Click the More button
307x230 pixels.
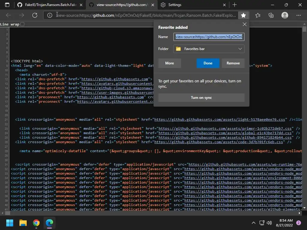[x=170, y=63]
